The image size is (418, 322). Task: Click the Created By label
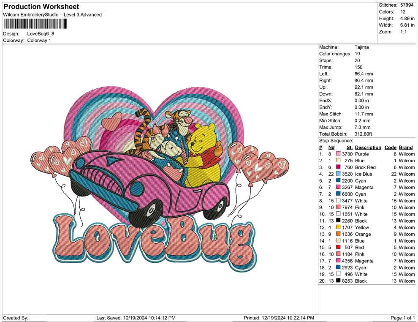point(16,318)
